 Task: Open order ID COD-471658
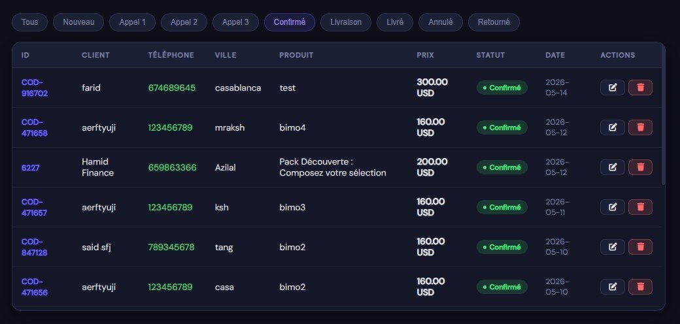pos(35,127)
